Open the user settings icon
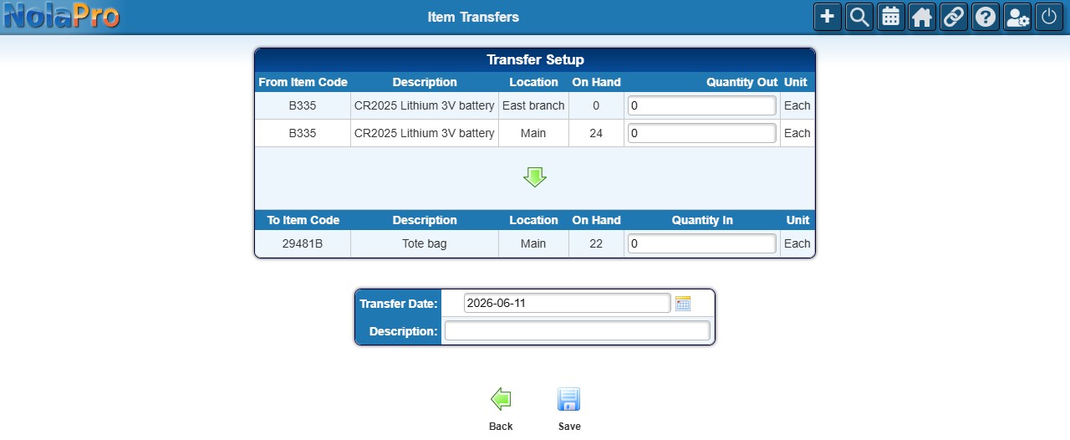 click(x=1017, y=17)
